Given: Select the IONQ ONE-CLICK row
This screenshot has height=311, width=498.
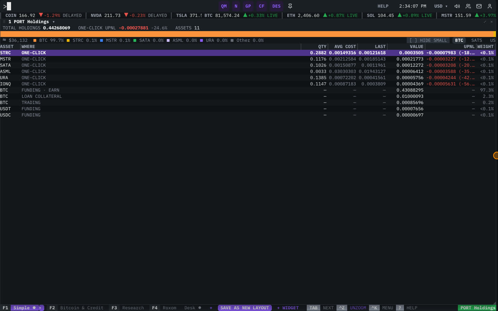Looking at the screenshot, I should (x=248, y=84).
